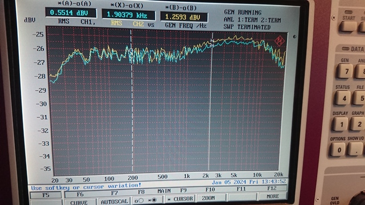
Task: Click the 0.5514 dBV cursor A readout
Action: tap(71, 13)
